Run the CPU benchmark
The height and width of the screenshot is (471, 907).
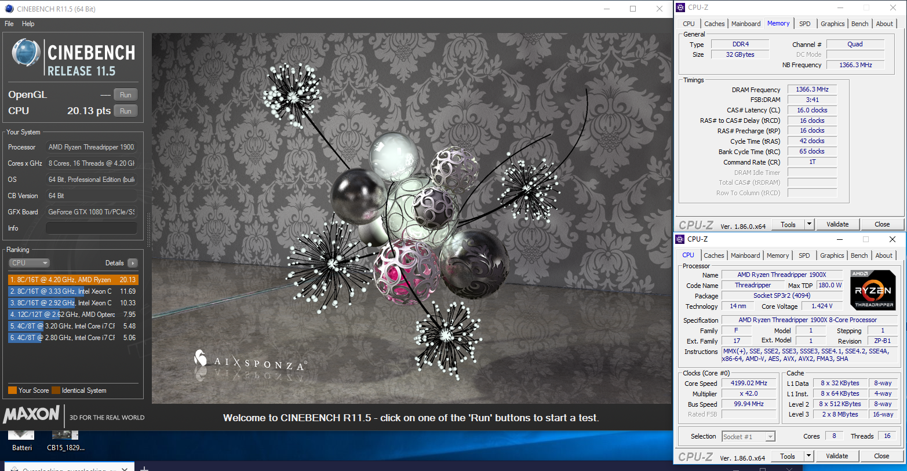(126, 111)
